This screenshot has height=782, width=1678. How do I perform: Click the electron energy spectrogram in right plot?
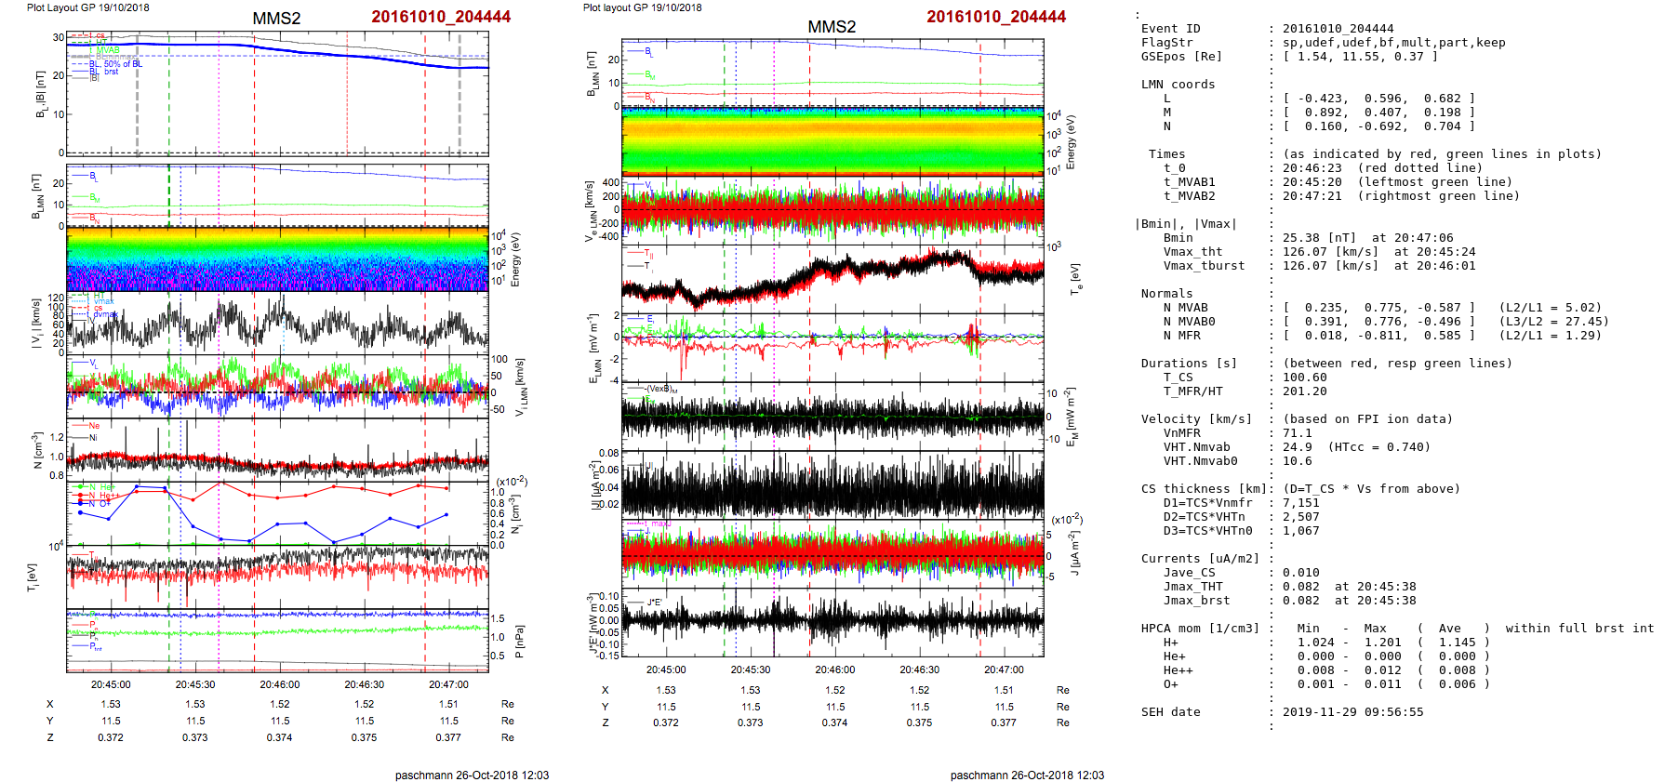coord(832,140)
